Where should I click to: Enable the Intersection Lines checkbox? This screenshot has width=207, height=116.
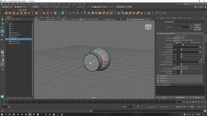click(x=189, y=43)
